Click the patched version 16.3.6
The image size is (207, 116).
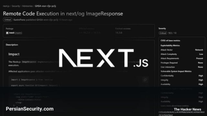119,33
